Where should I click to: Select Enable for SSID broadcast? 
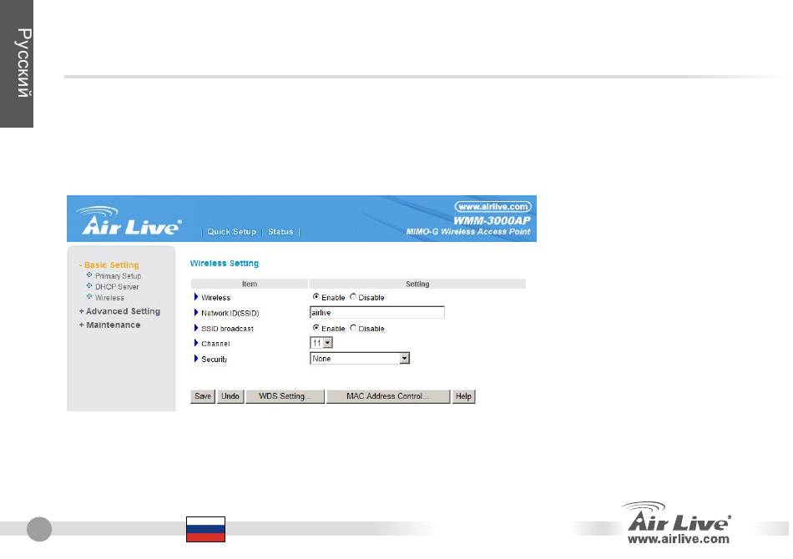(x=316, y=328)
